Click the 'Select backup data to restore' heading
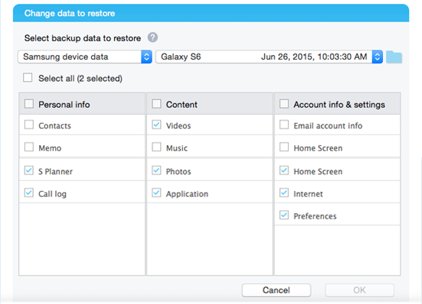The image size is (422, 304). pos(83,38)
